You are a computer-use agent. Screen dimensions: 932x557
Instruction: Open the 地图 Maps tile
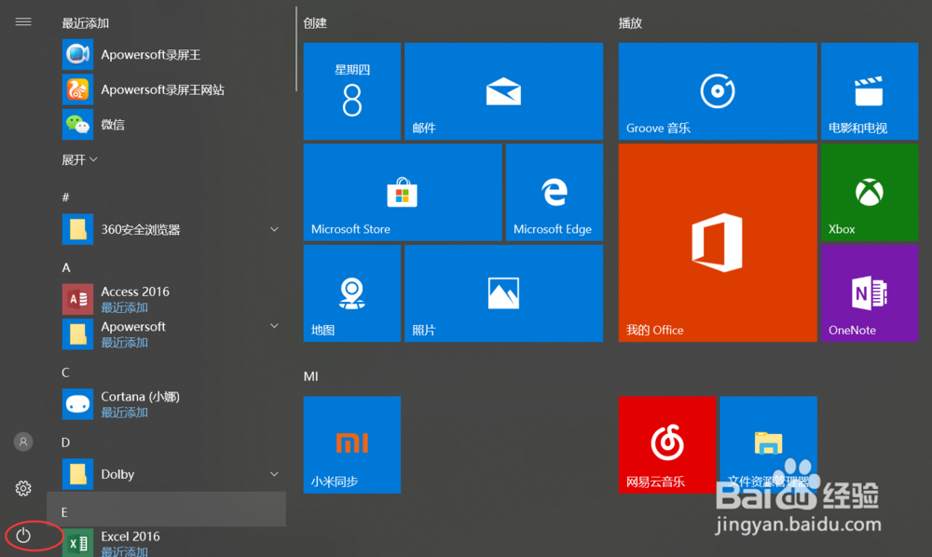(x=352, y=292)
